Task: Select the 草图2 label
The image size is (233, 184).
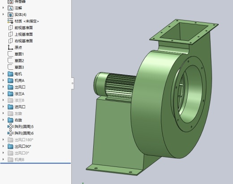Action: coord(19,61)
